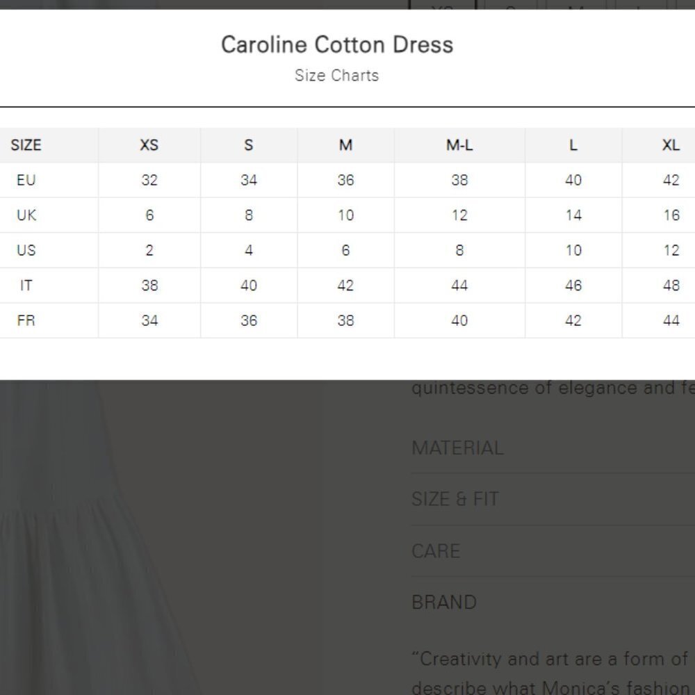Expand the CARE accordion section

[x=553, y=551]
